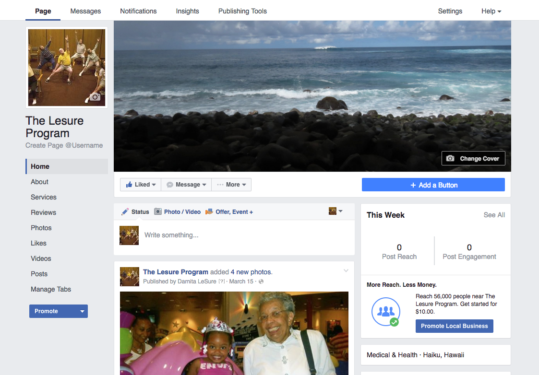Image resolution: width=539 pixels, height=375 pixels.
Task: Click Promote Local Business button
Action: pos(454,326)
